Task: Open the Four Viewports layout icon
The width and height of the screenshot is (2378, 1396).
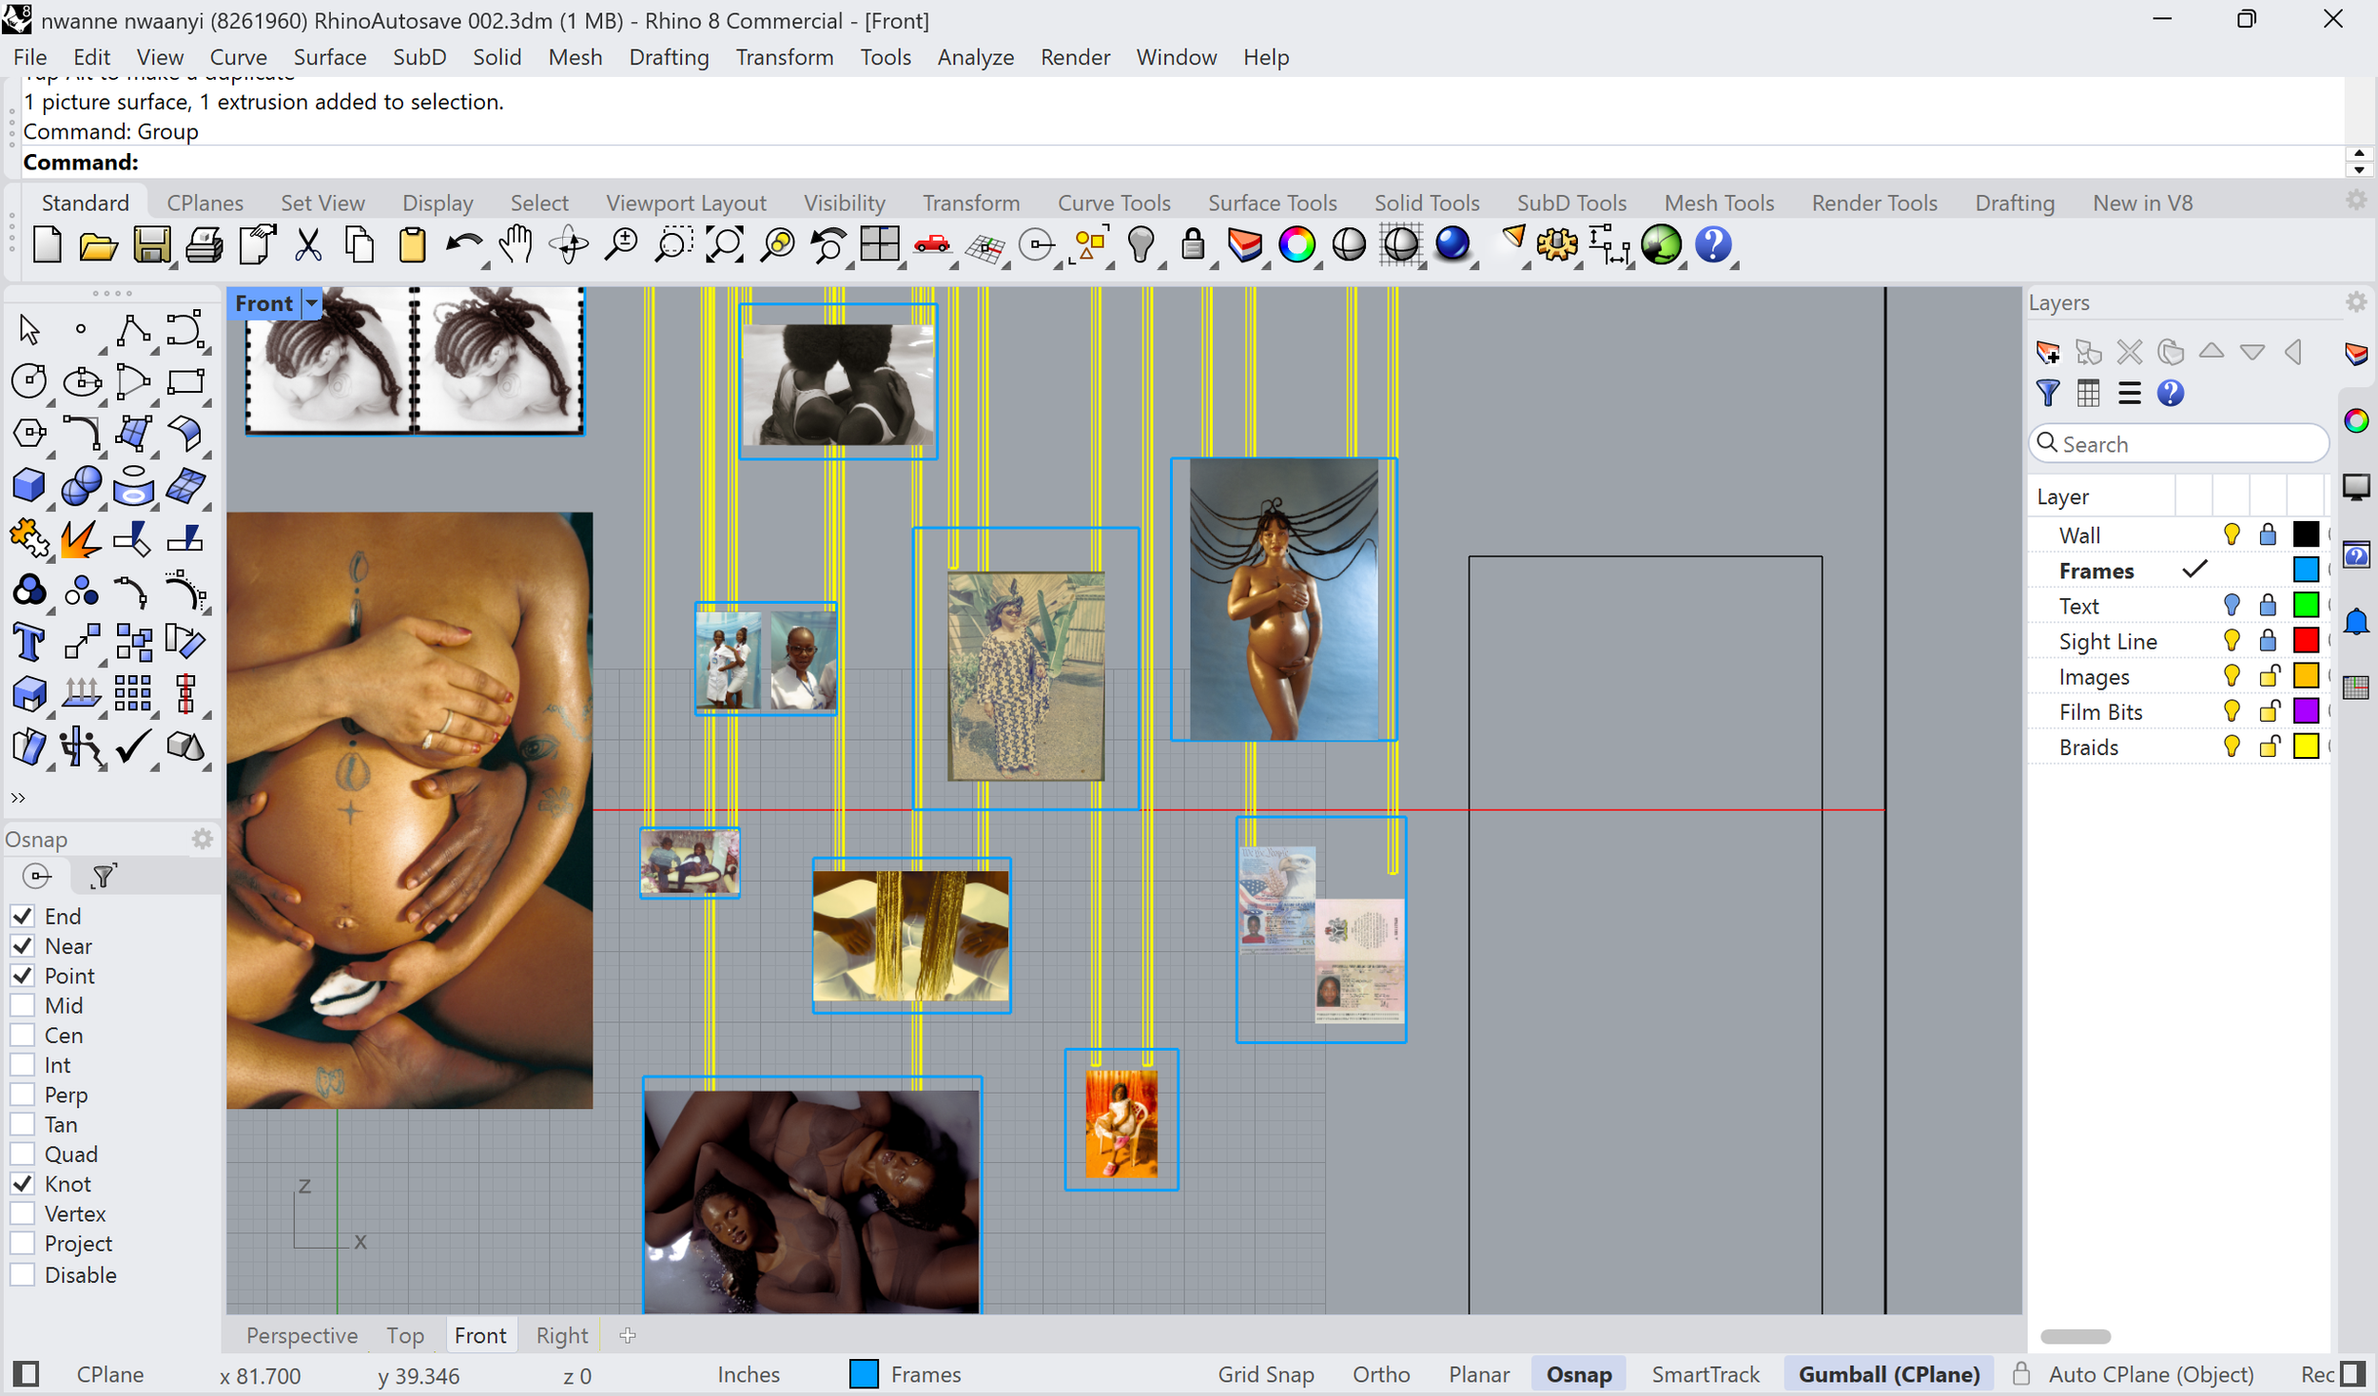Action: (x=880, y=245)
